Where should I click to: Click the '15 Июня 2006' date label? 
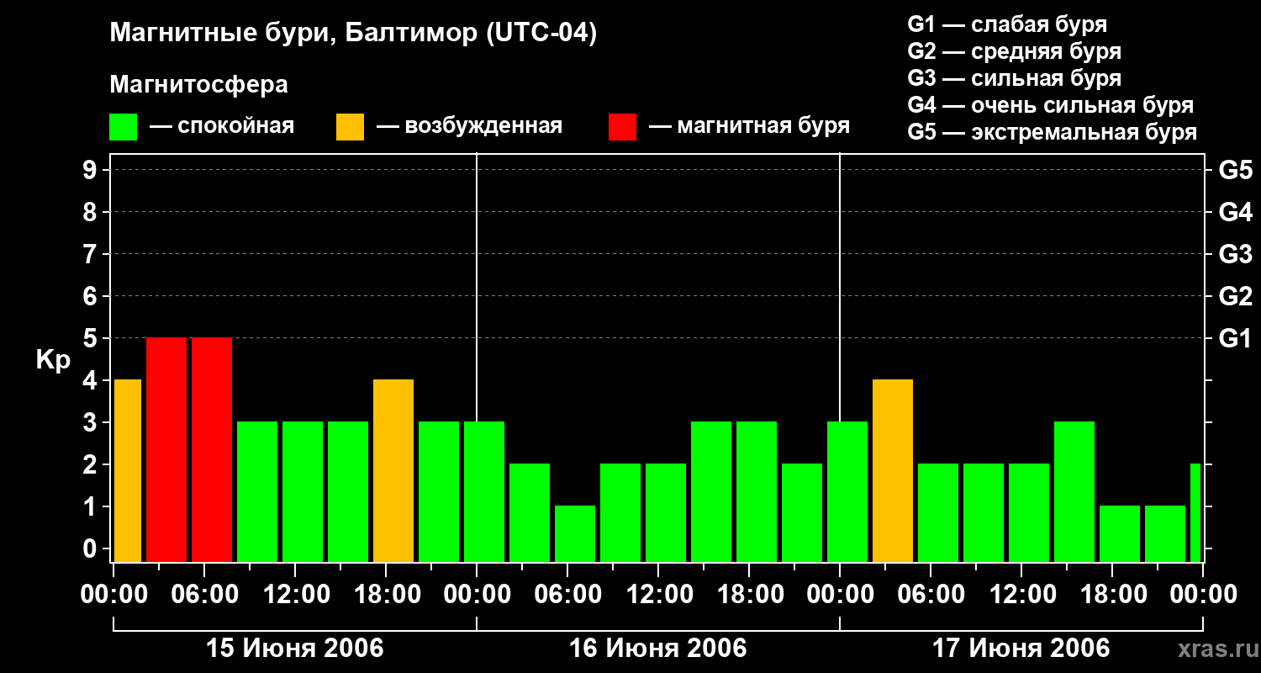[295, 649]
